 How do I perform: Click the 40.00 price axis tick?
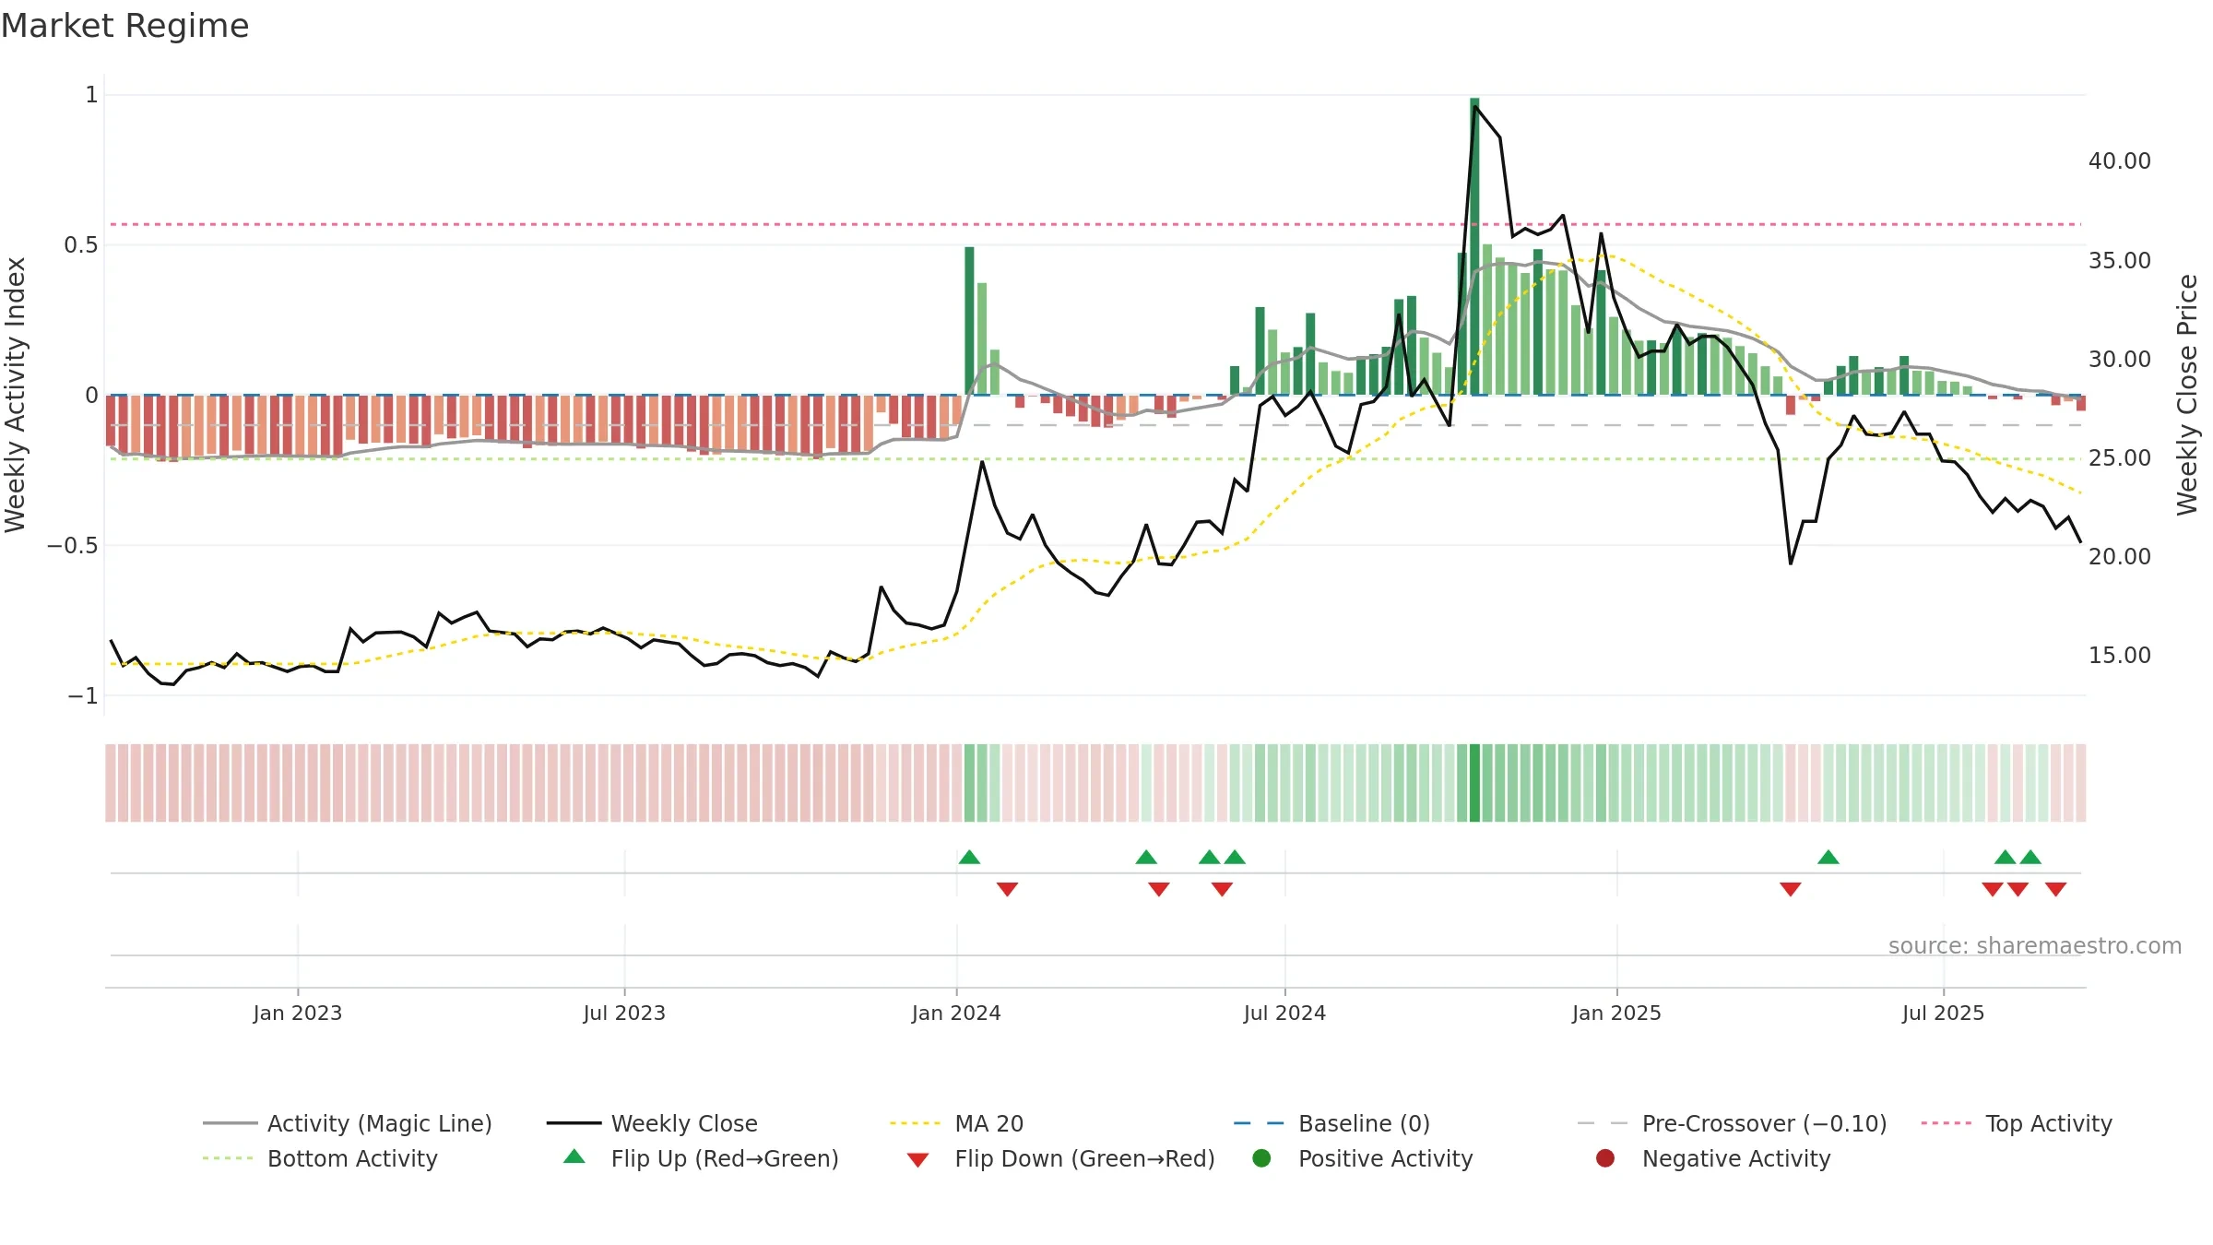2119,161
